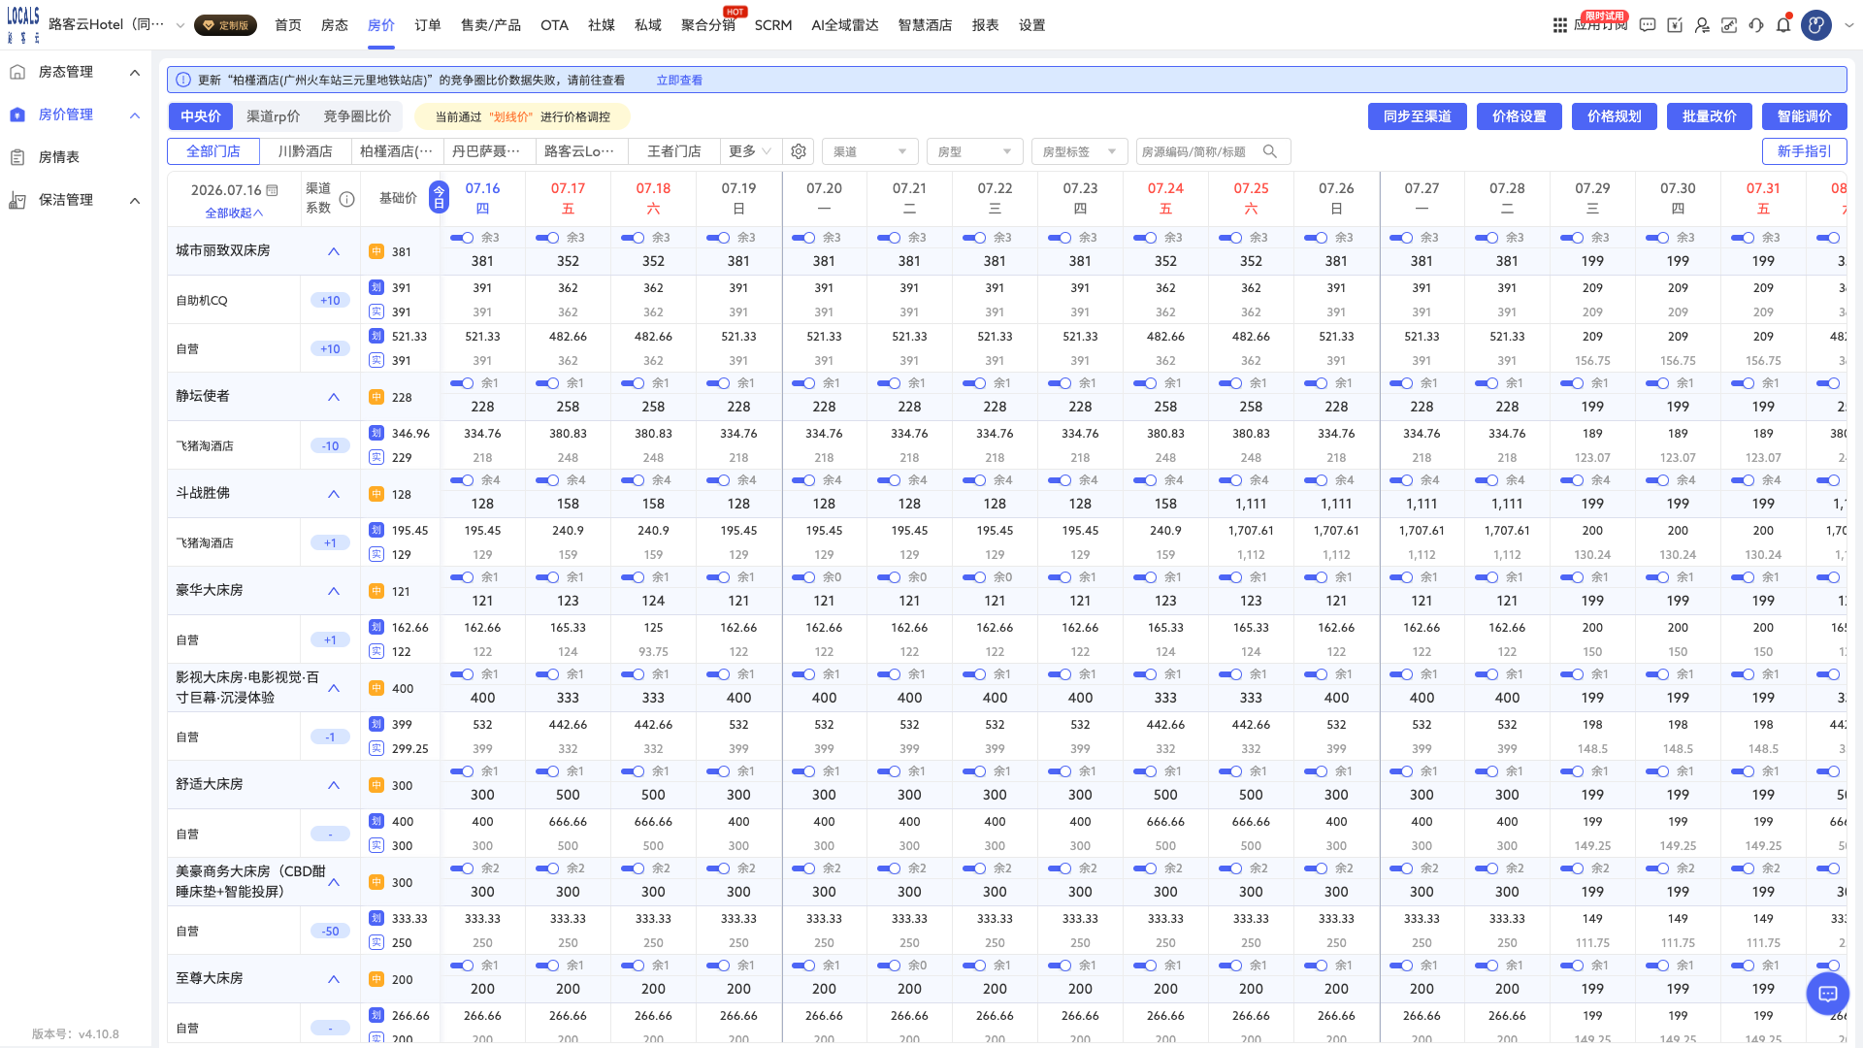Click the search magnifier icon
The image size is (1863, 1048).
1270,151
